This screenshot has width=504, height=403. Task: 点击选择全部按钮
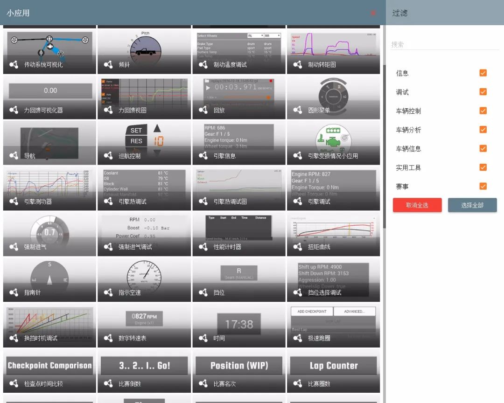(x=472, y=205)
